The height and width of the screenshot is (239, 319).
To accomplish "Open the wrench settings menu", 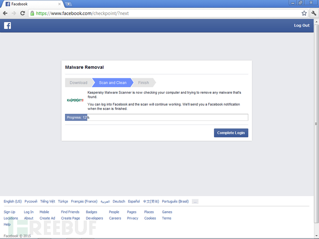I will (314, 13).
